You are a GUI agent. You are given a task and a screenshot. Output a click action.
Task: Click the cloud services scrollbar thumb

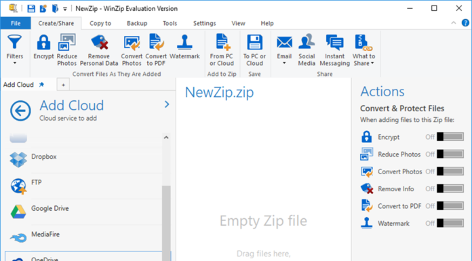click(x=166, y=223)
